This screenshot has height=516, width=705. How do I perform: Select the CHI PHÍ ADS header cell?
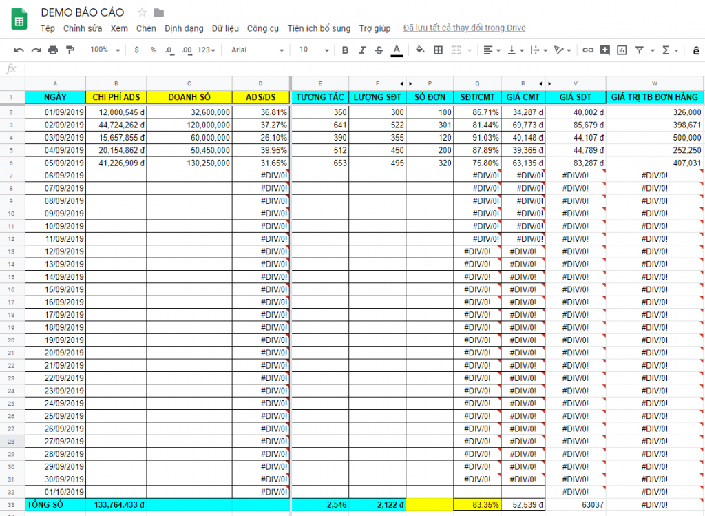tap(116, 97)
